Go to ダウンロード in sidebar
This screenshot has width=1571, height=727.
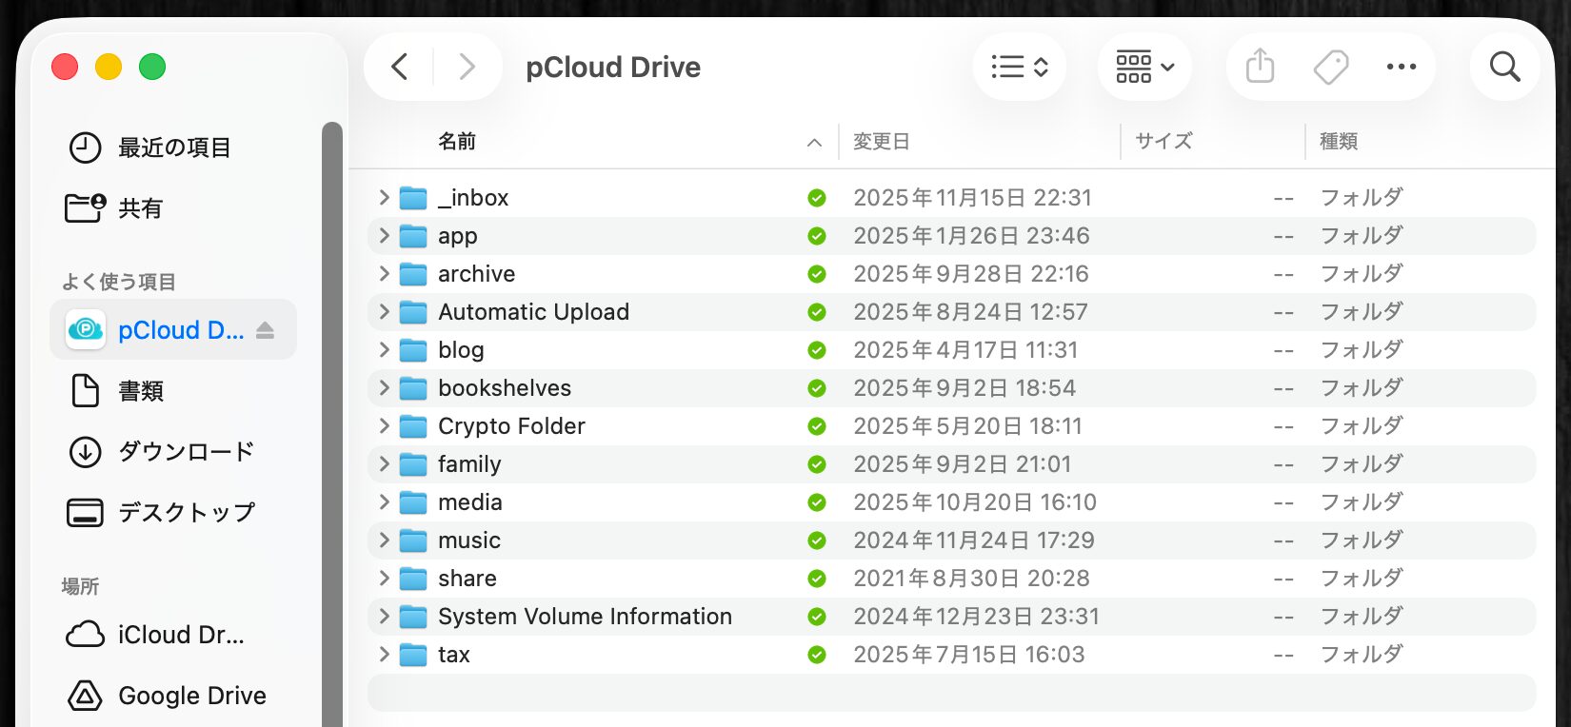[x=186, y=452]
